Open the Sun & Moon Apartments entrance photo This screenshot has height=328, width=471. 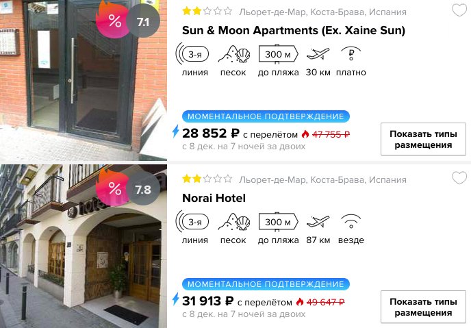point(84,80)
